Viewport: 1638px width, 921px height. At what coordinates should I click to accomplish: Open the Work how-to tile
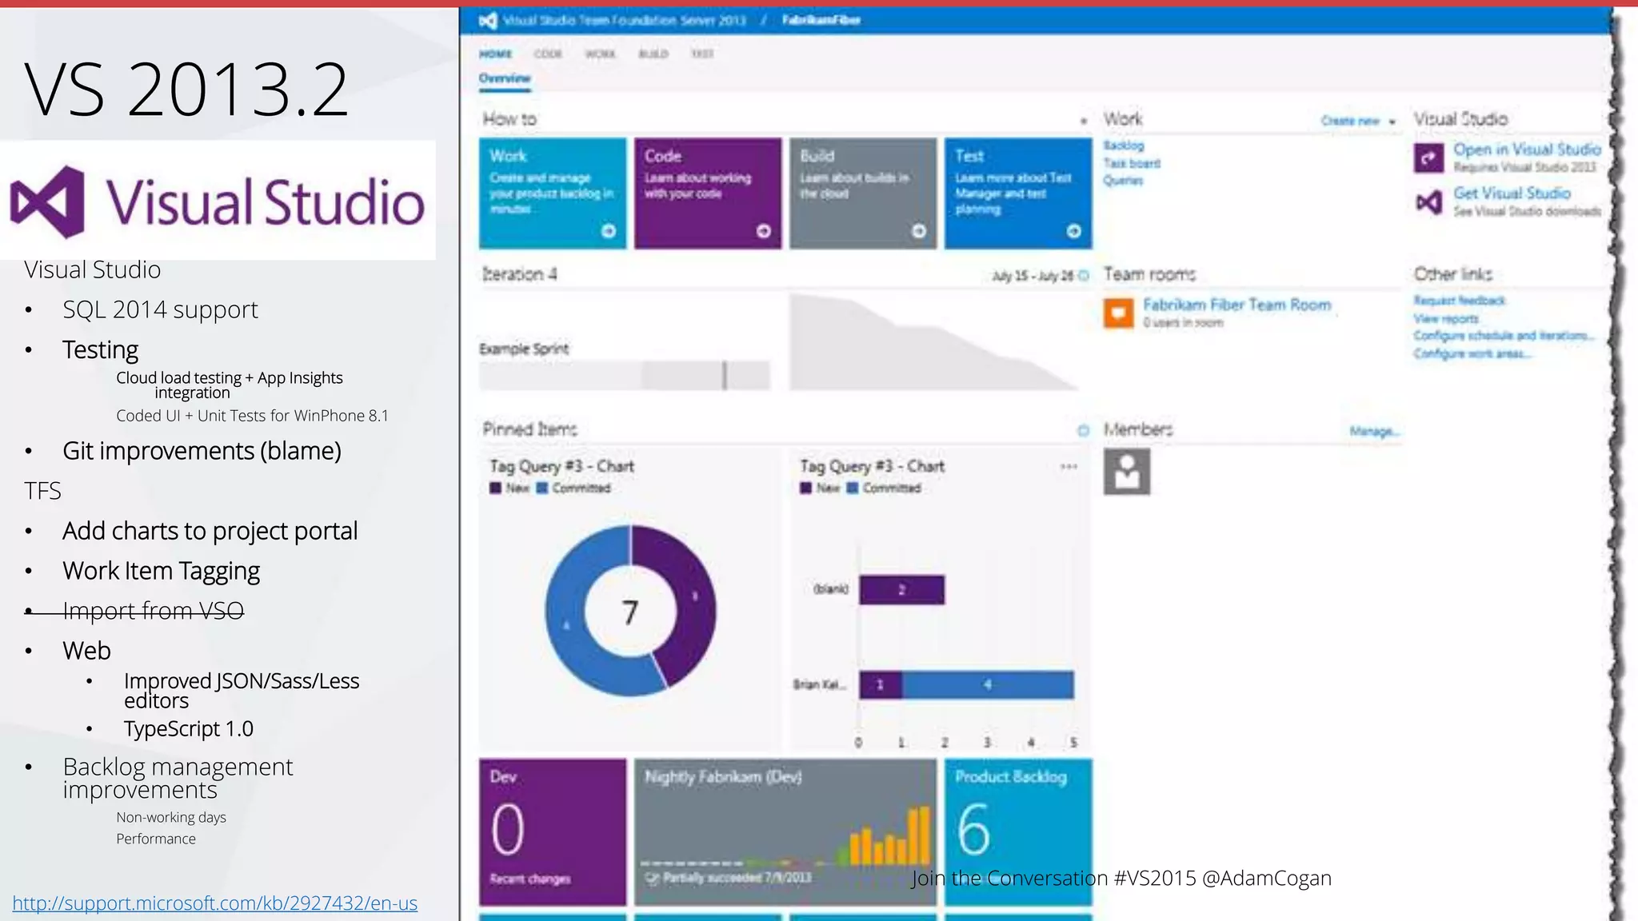tap(553, 193)
